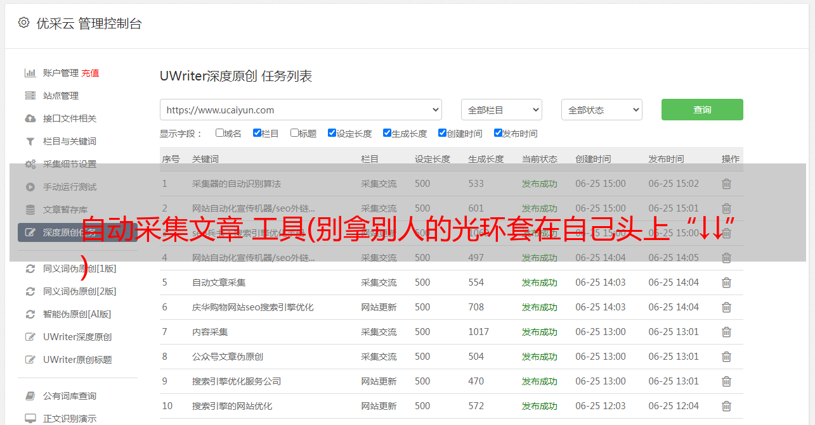Delete the 公众号文章伪原创 task

(x=727, y=357)
